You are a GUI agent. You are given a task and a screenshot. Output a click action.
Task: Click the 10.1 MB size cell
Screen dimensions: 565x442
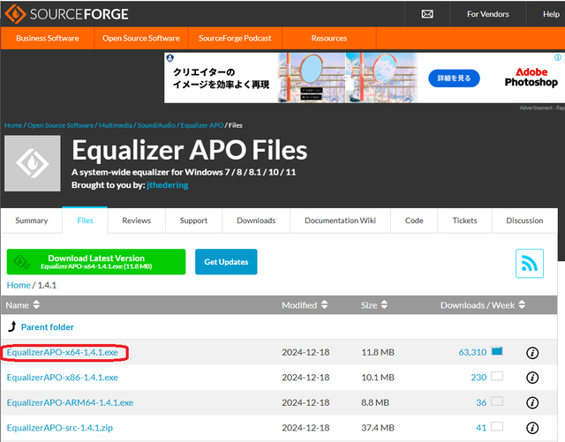[378, 378]
